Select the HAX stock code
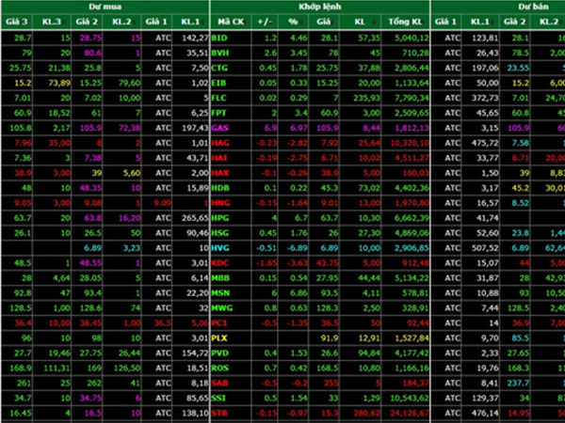Image resolution: width=565 pixels, height=423 pixels. pyautogui.click(x=220, y=173)
